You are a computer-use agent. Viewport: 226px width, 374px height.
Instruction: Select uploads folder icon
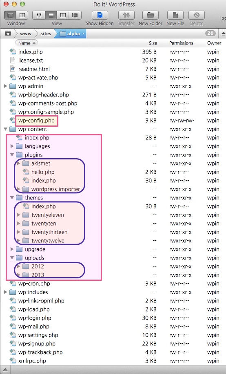tap(19, 258)
